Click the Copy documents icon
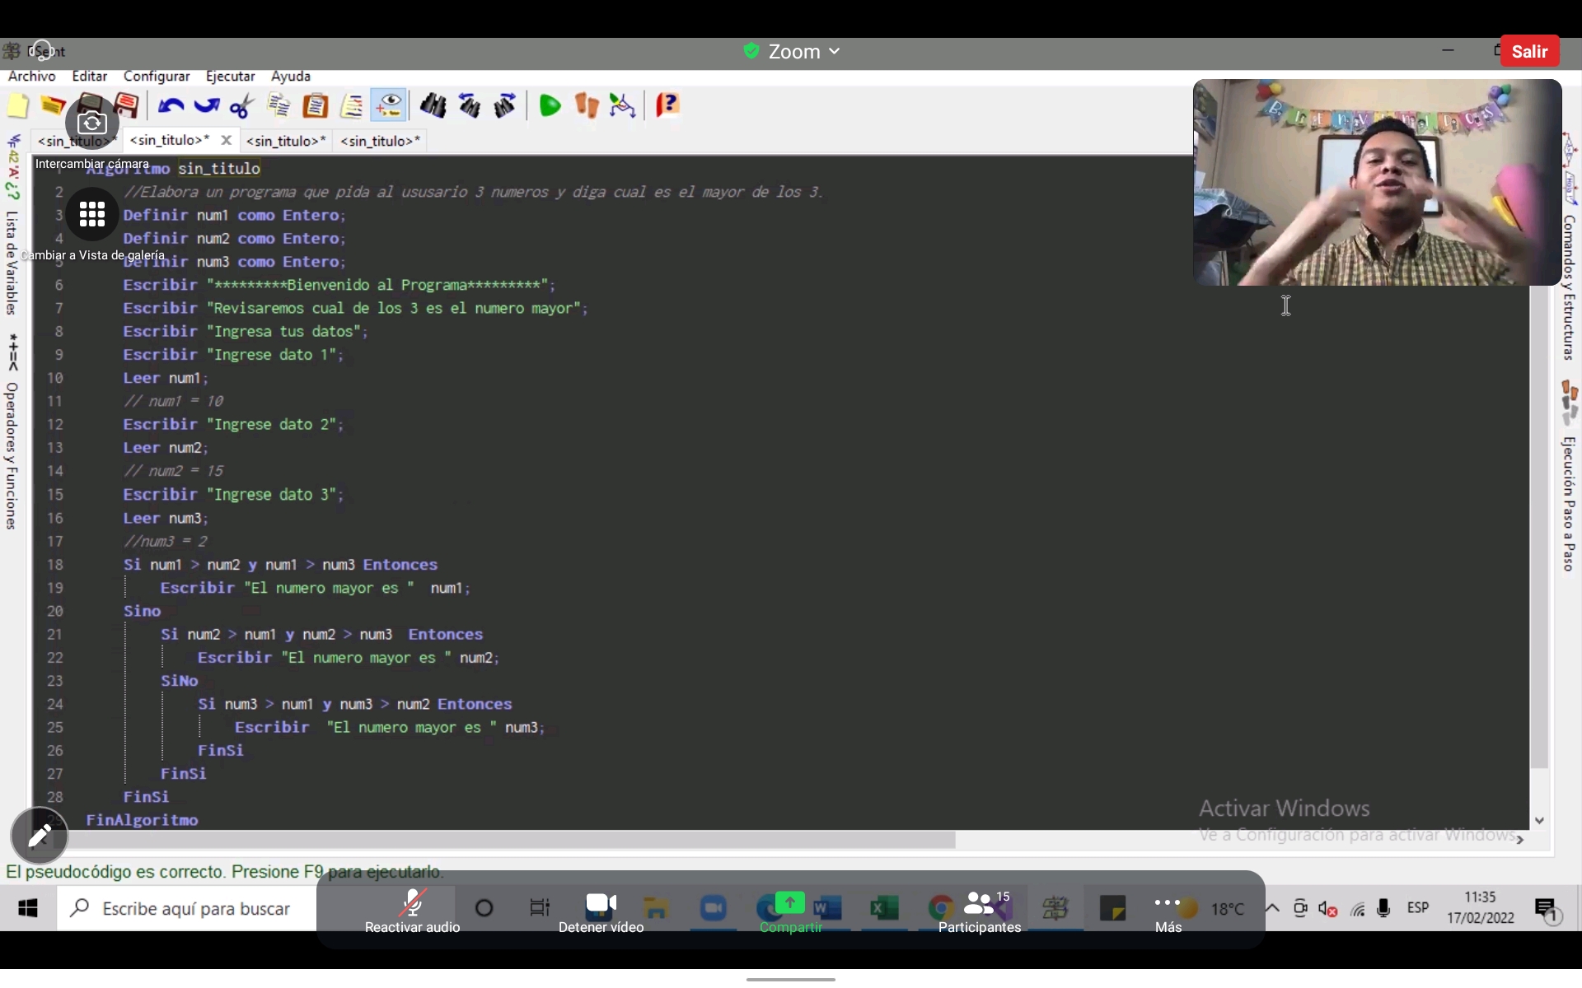The image size is (1582, 988). point(279,106)
